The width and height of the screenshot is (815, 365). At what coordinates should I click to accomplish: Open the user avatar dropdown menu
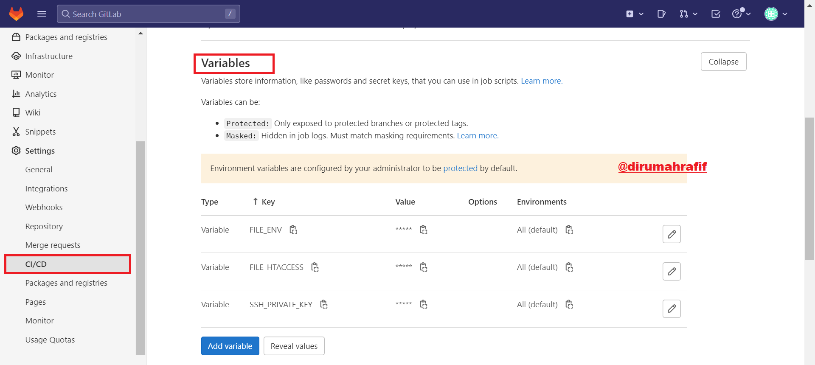(776, 14)
